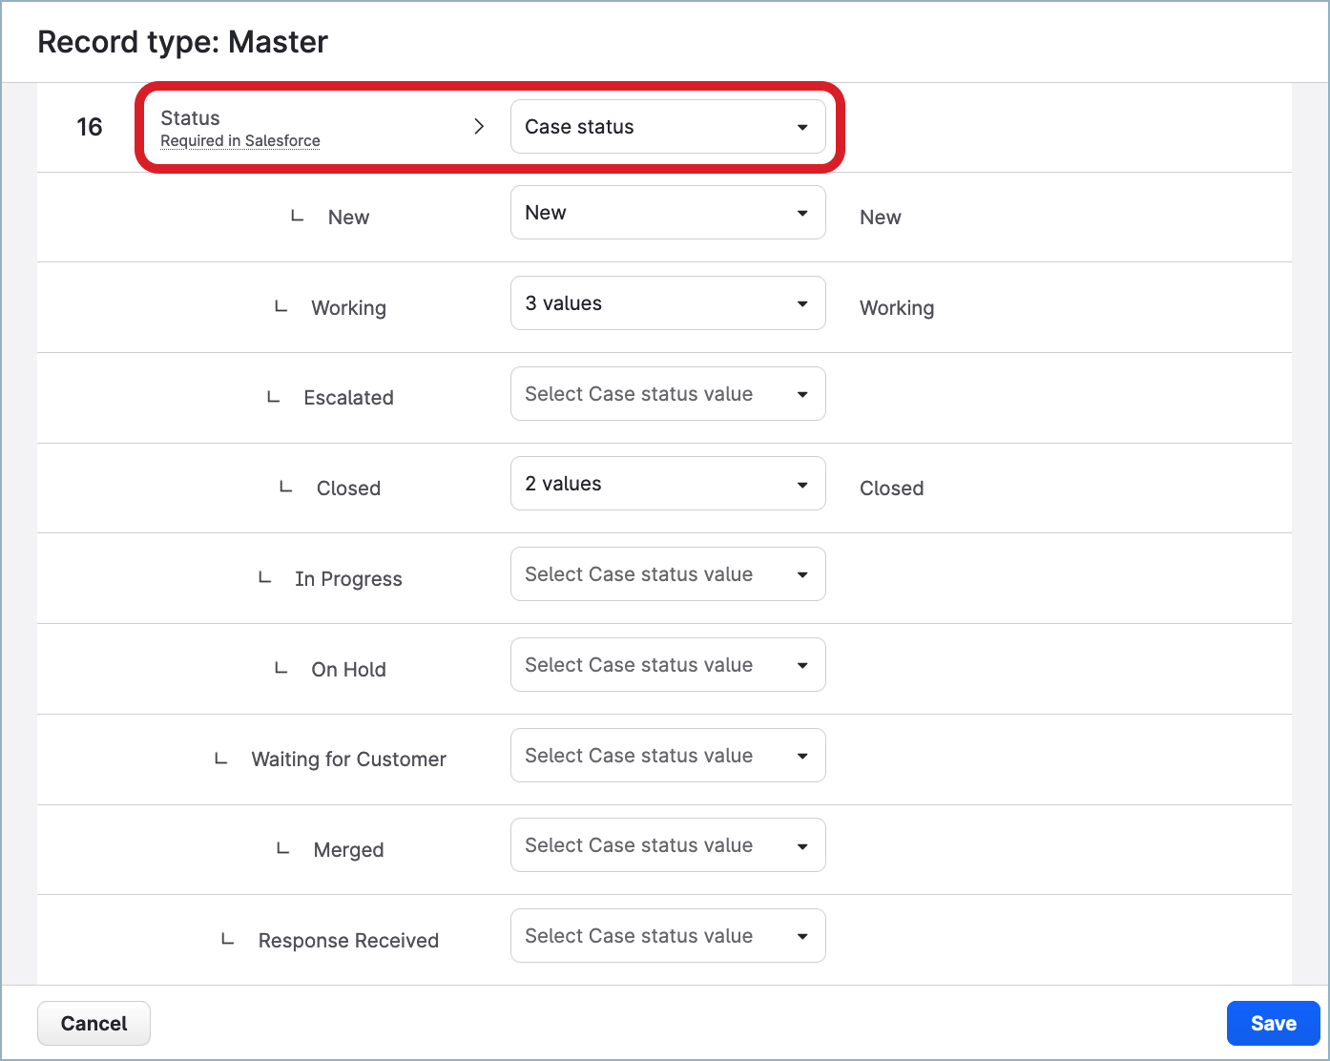
Task: Click the right-arrow chevron next to Status
Action: [x=479, y=125]
